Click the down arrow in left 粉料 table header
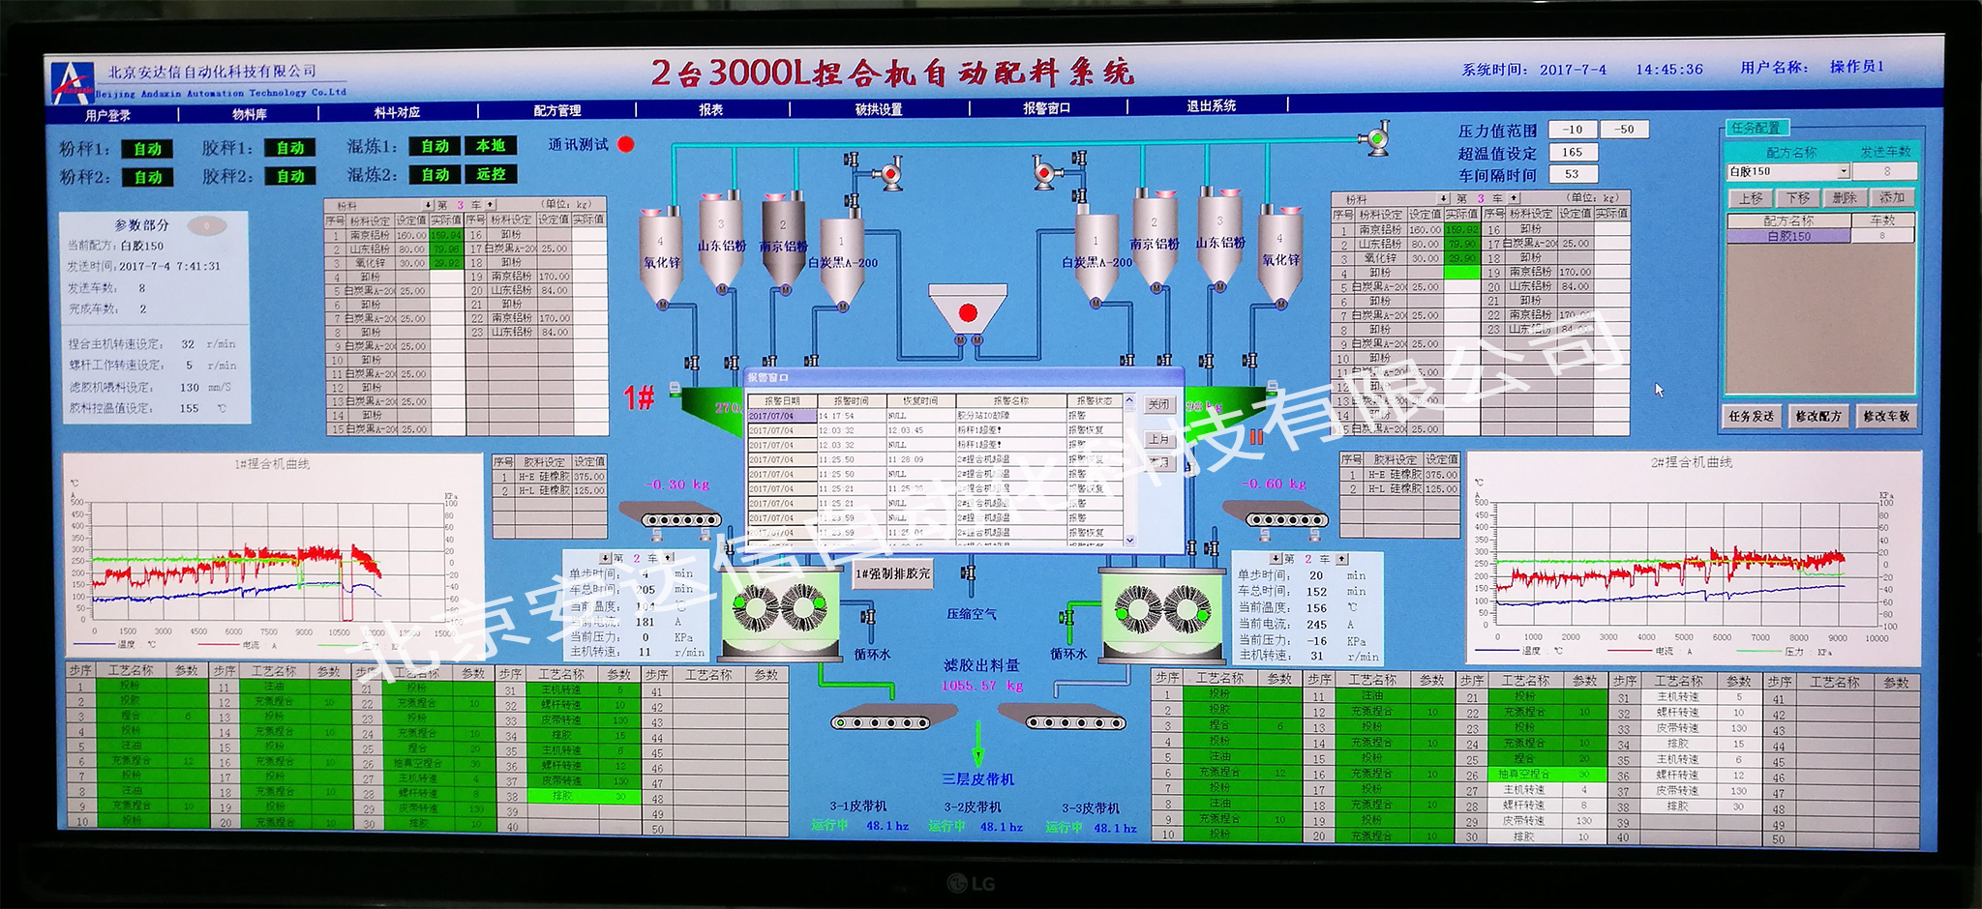1982x909 pixels. pyautogui.click(x=428, y=205)
